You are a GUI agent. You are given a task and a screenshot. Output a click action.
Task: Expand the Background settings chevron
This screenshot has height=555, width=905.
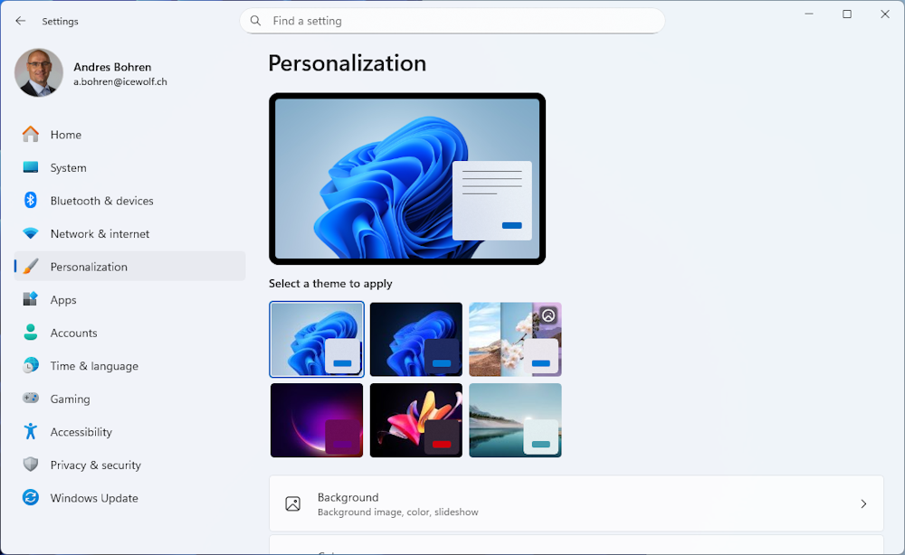click(x=863, y=504)
